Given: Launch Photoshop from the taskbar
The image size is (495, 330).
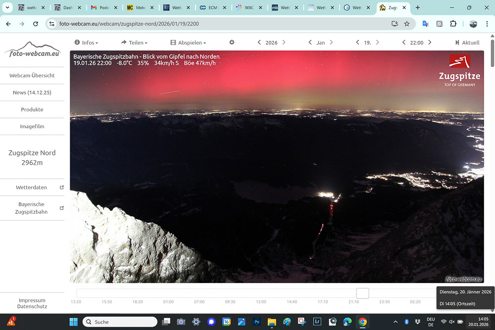Looking at the screenshot, I should point(257,322).
